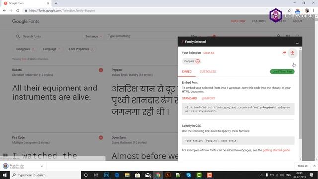Show hidden system tray icons
The width and height of the screenshot is (318, 179).
(262, 175)
